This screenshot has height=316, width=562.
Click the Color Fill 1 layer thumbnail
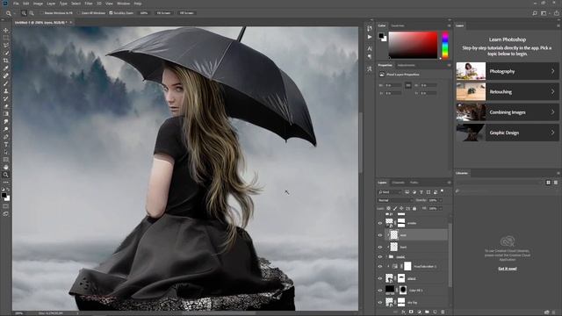click(x=390, y=290)
